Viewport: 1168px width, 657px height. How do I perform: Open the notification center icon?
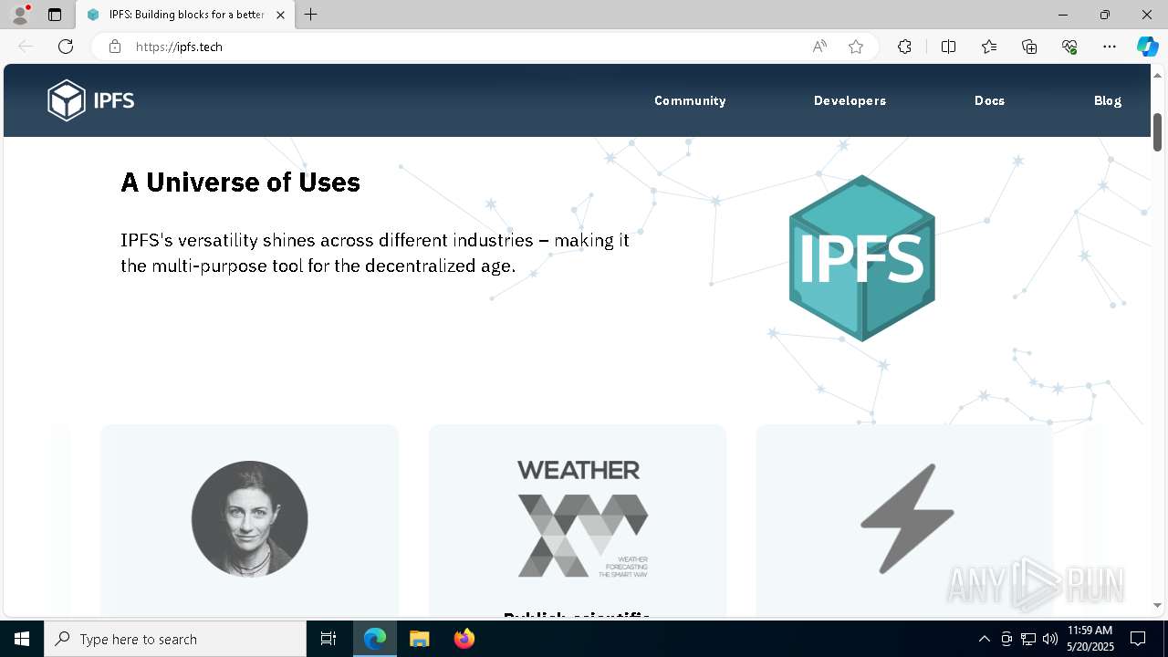1138,639
